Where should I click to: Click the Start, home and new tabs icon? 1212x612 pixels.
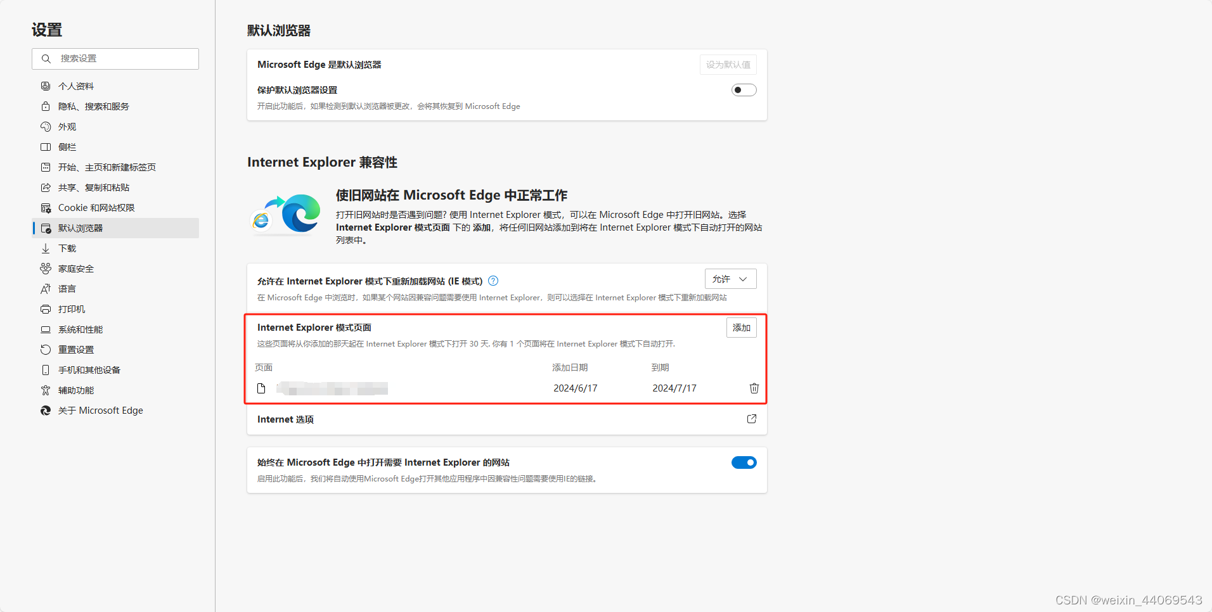pyautogui.click(x=46, y=167)
